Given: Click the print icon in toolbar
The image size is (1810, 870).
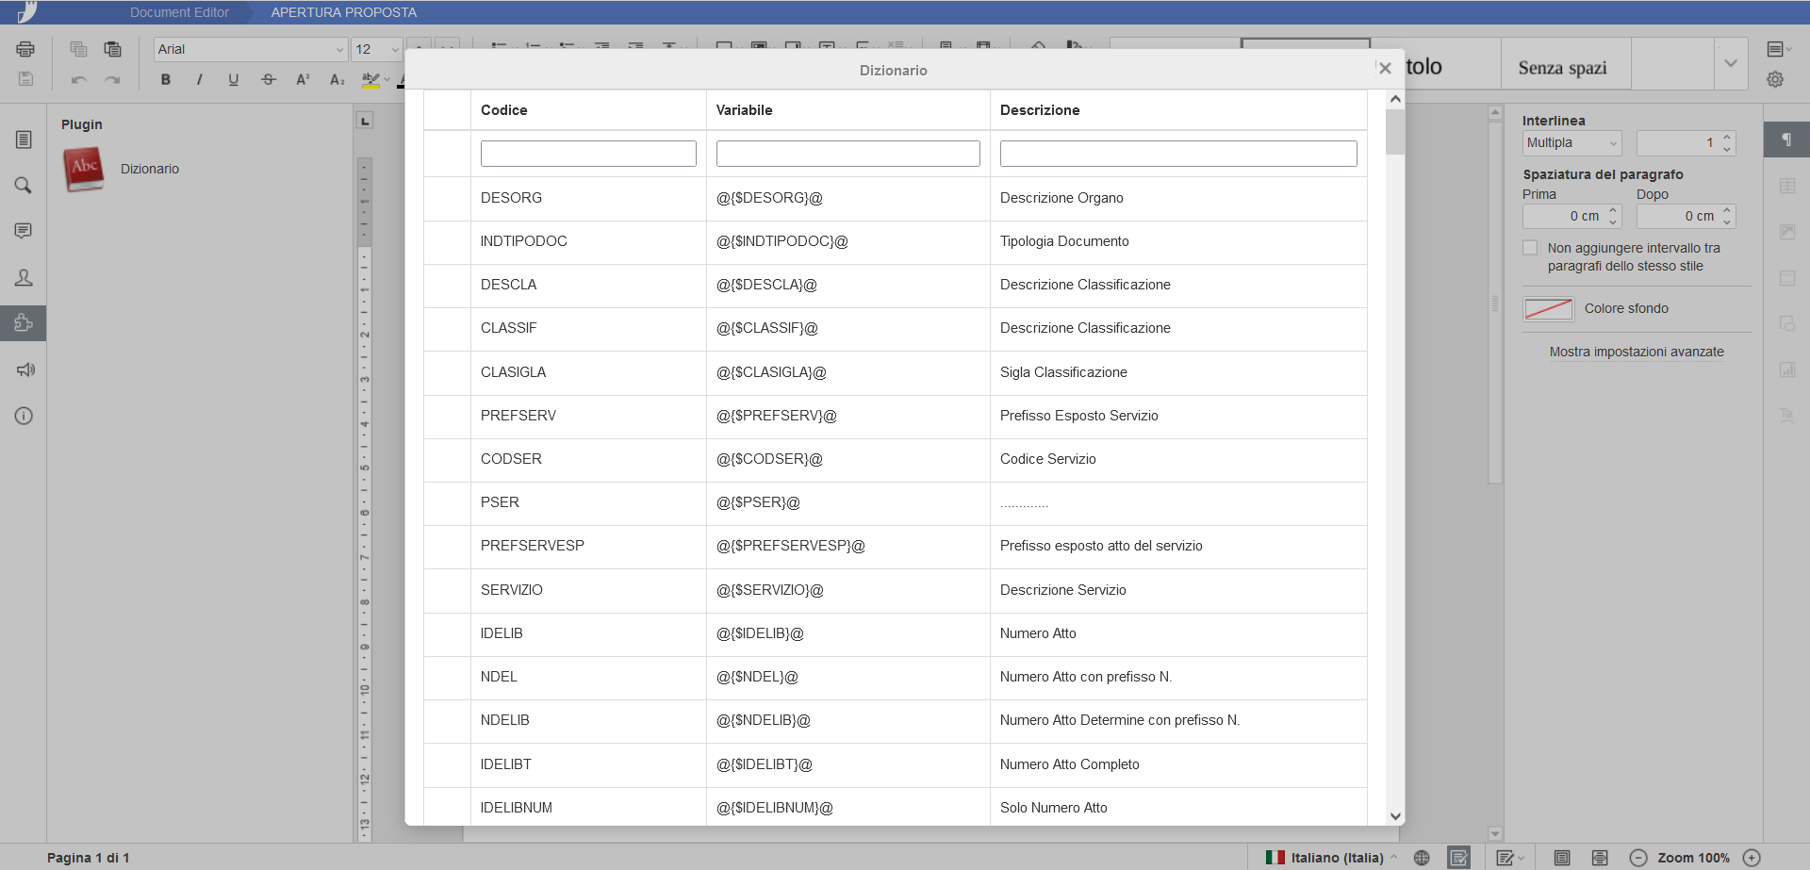Looking at the screenshot, I should pos(25,49).
